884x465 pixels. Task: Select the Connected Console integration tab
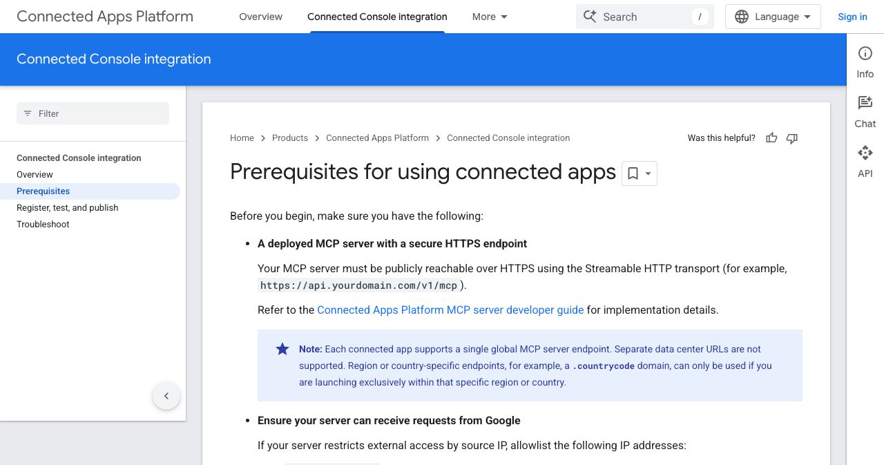tap(377, 17)
